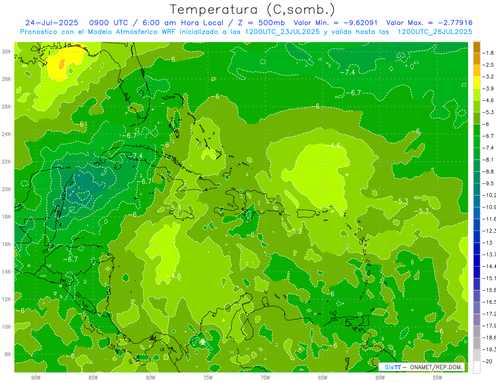Click the latitude axis label '22N'
Screen dimensions: 496x383
click(x=7, y=162)
